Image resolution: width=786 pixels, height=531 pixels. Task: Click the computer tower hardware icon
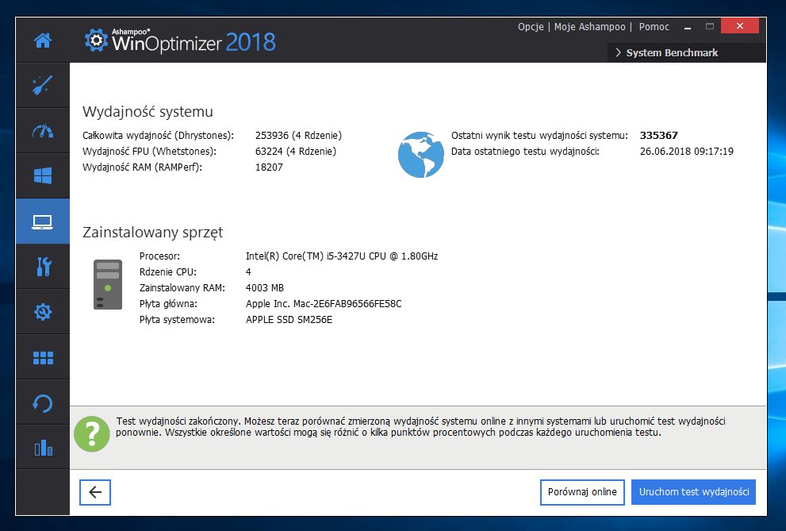(x=108, y=284)
